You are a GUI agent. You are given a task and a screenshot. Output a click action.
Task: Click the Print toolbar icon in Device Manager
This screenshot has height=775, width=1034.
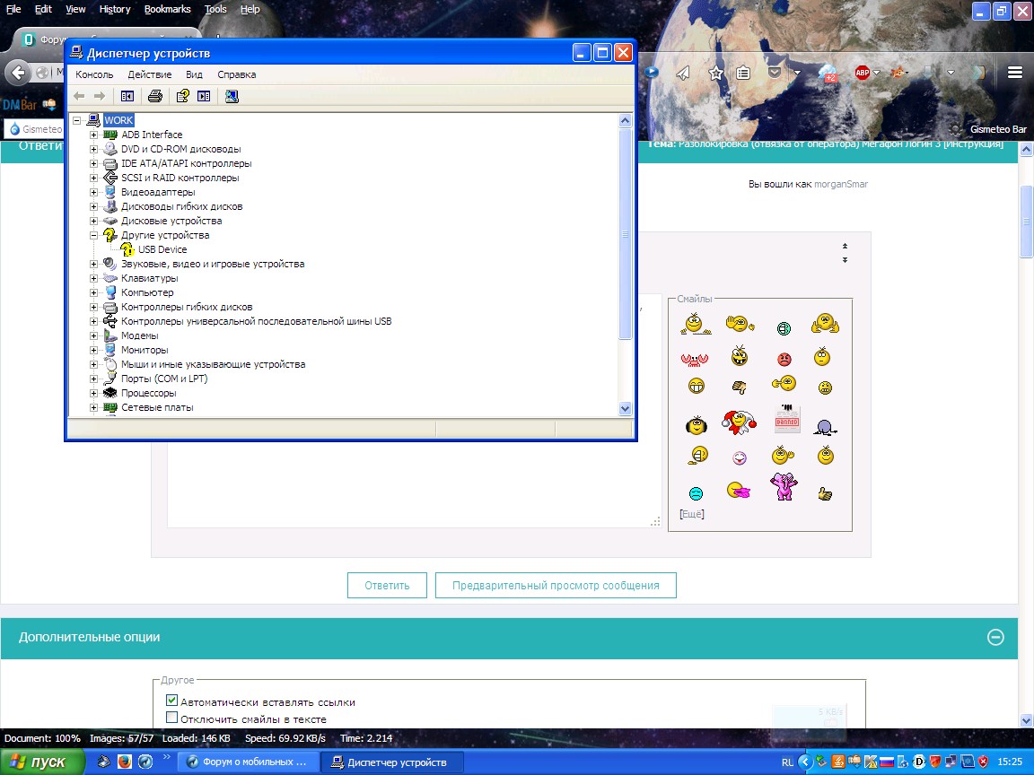(154, 96)
